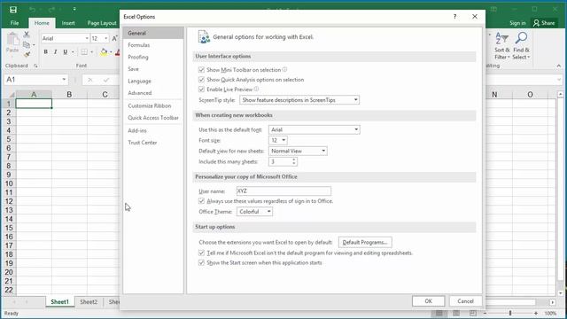Expand the Name Box dropdown arrow
The image size is (567, 319).
64,80
